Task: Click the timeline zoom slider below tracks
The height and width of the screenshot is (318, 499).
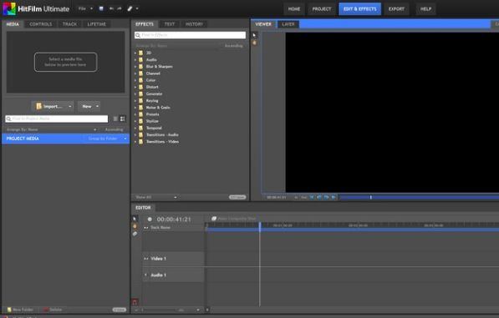Action: click(x=159, y=310)
